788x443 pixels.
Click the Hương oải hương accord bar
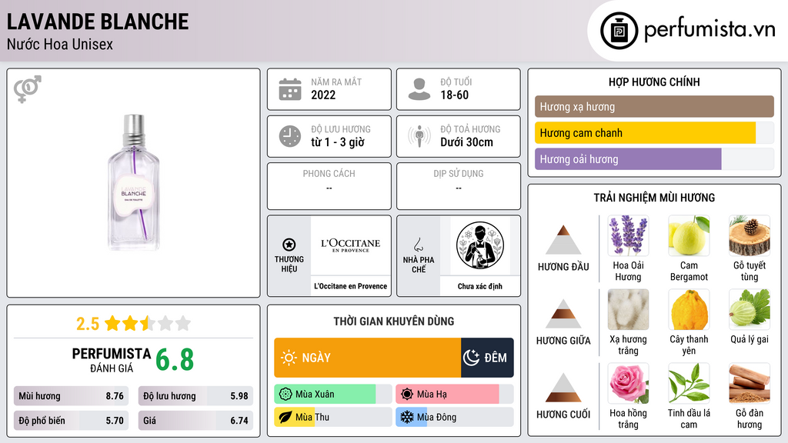point(654,158)
